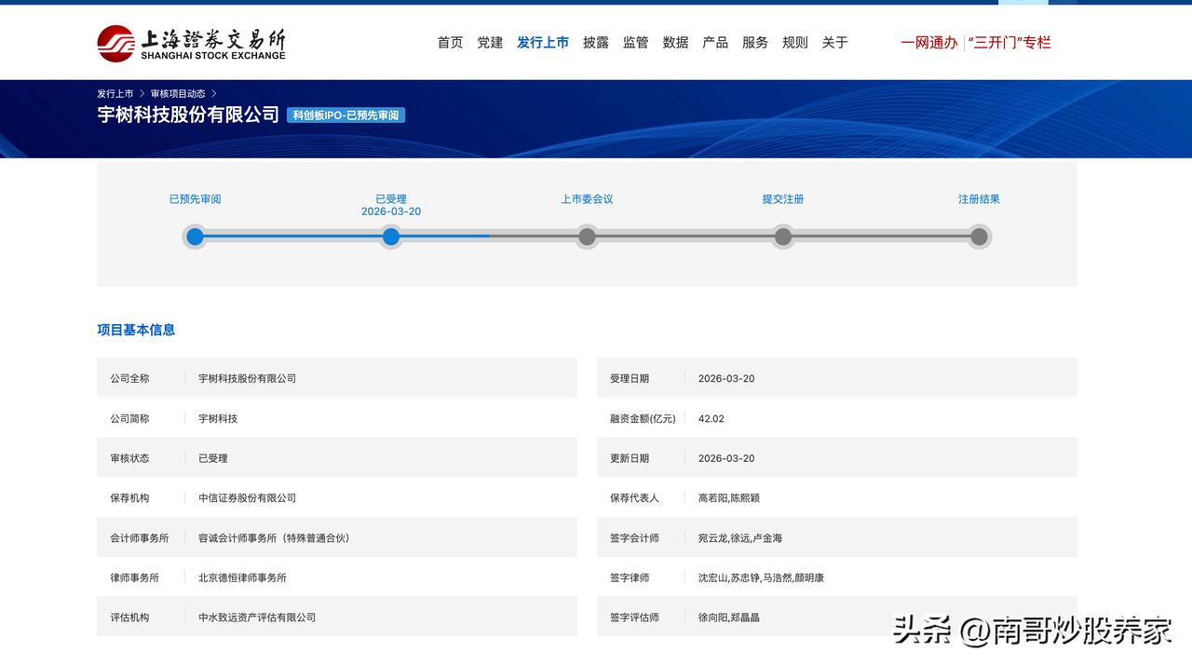The width and height of the screenshot is (1192, 665).
Task: Open the 一网通办 service portal
Action: point(928,42)
